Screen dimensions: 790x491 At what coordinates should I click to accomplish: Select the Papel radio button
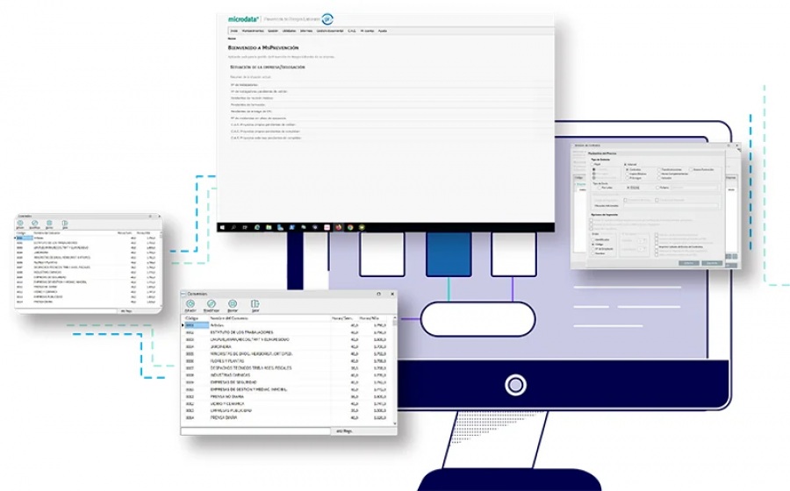point(593,163)
